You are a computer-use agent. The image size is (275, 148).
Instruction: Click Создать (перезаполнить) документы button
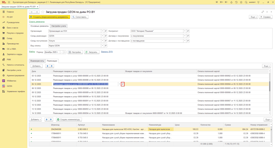click(49, 17)
